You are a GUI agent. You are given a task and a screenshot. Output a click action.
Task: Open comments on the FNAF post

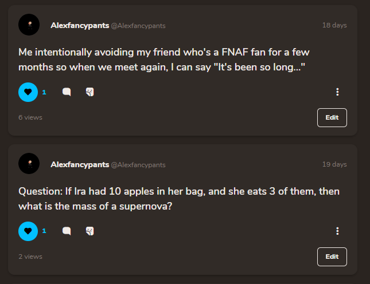pos(67,92)
